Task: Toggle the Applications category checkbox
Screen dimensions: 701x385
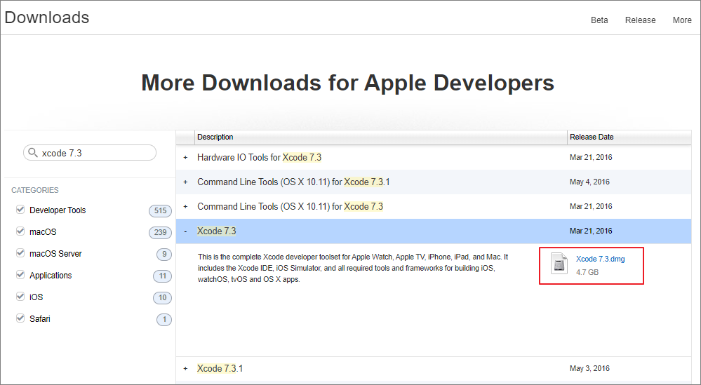Action: point(20,275)
